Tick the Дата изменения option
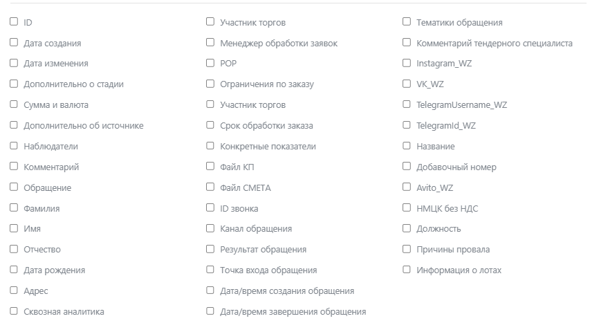The height and width of the screenshot is (323, 599). [x=14, y=63]
